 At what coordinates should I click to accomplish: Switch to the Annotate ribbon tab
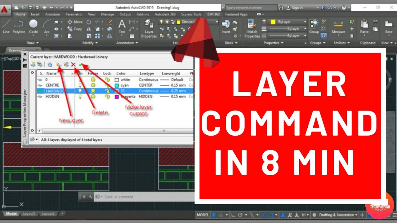pos(52,14)
